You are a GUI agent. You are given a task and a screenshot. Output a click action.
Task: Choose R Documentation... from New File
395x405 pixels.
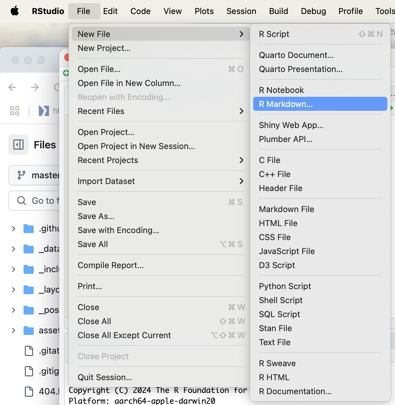(320, 391)
